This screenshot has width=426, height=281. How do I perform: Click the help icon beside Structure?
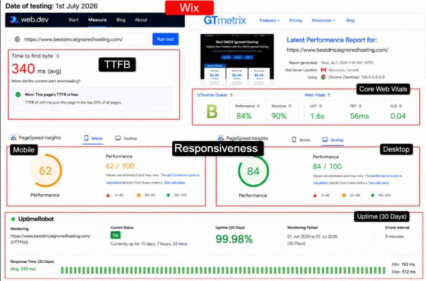coord(290,106)
